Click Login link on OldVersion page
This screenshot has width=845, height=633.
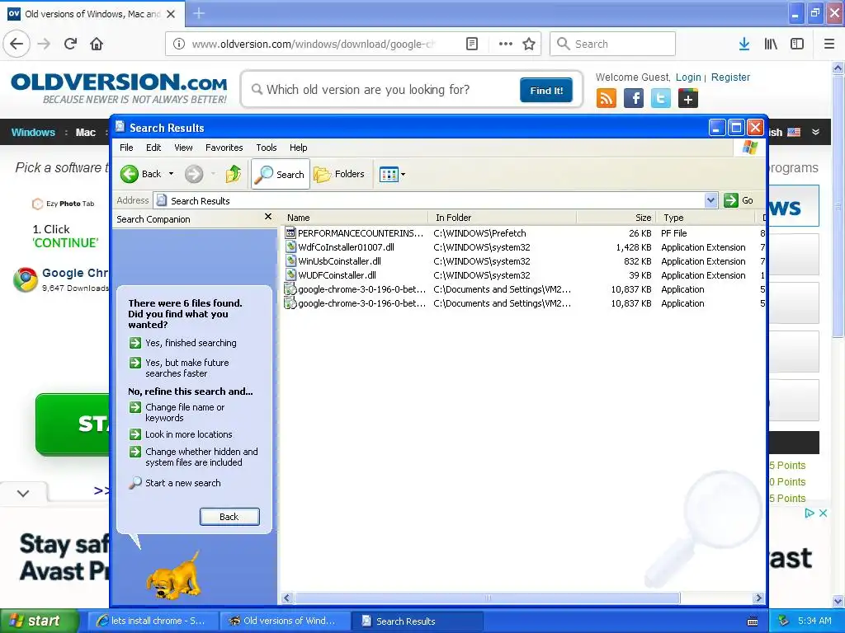688,77
